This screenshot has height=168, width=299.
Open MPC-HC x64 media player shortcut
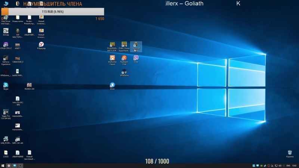pos(18,139)
